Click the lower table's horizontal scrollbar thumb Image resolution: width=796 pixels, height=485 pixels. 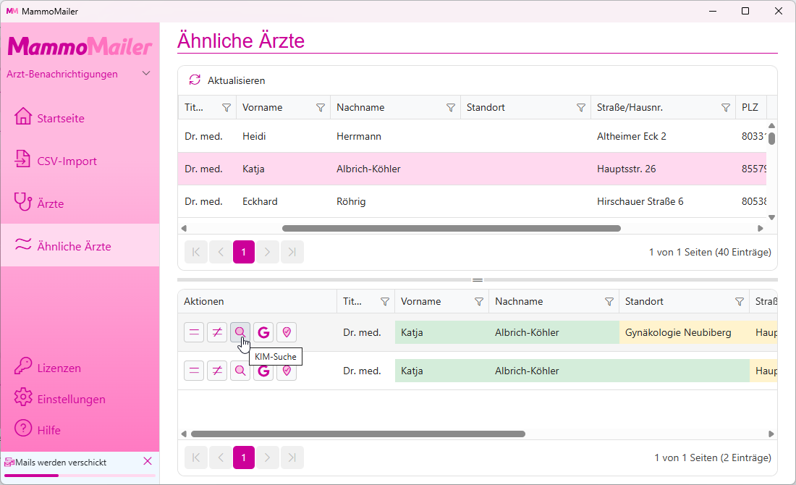[x=358, y=434]
